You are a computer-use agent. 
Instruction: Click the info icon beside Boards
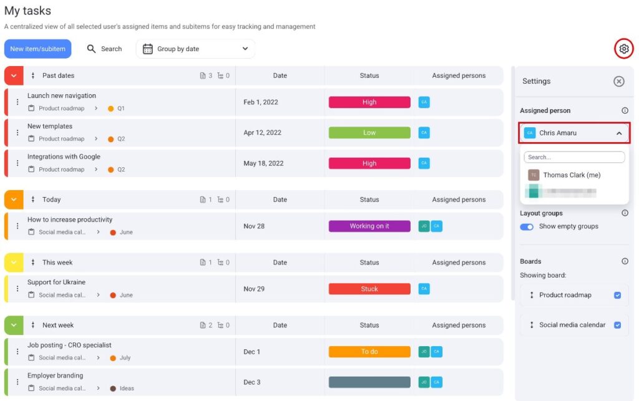tap(625, 261)
